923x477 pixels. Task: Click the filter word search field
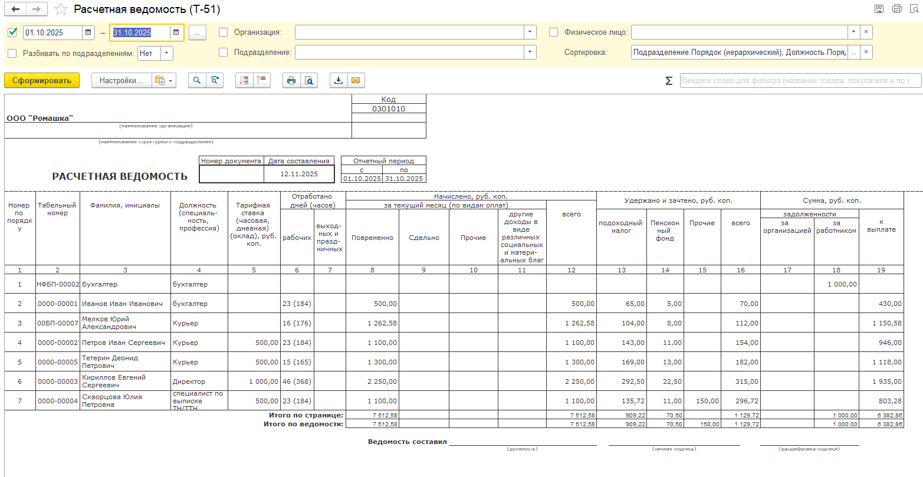tap(800, 81)
